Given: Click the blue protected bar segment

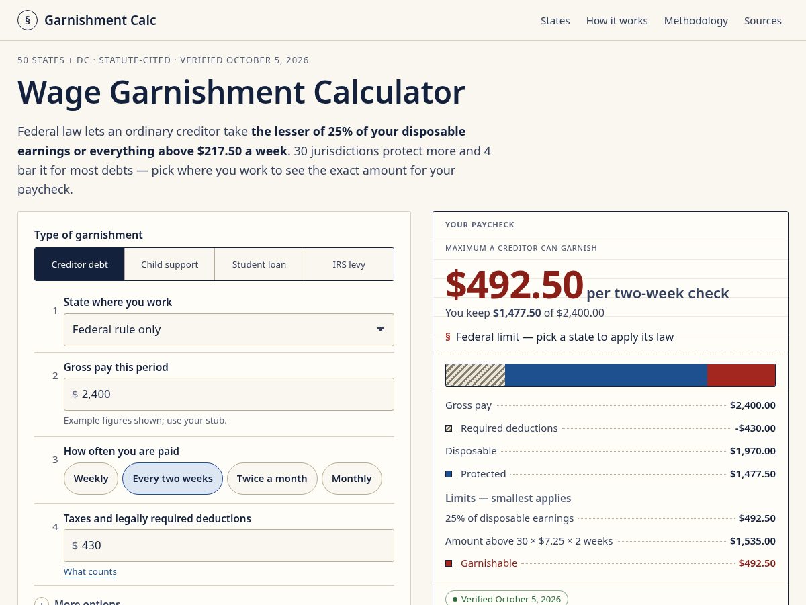Looking at the screenshot, I should (606, 375).
